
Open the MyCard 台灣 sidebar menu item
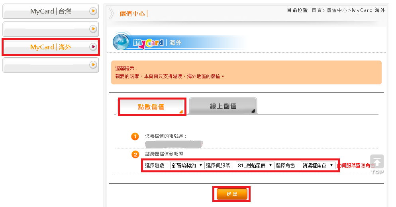pos(50,11)
